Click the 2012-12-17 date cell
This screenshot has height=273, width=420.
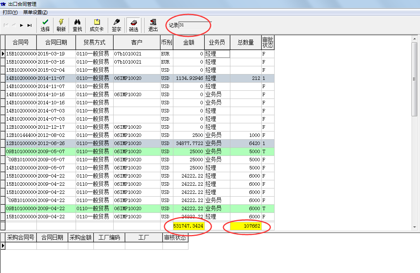coord(56,127)
